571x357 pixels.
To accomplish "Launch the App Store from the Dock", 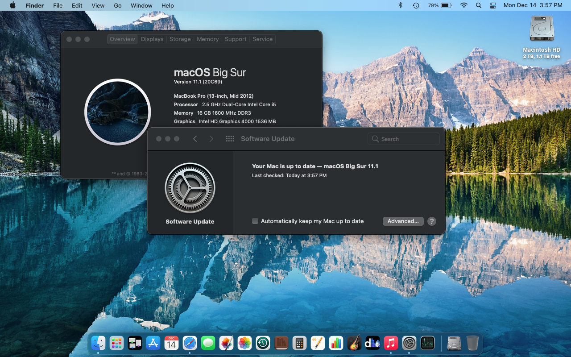I will pyautogui.click(x=153, y=343).
